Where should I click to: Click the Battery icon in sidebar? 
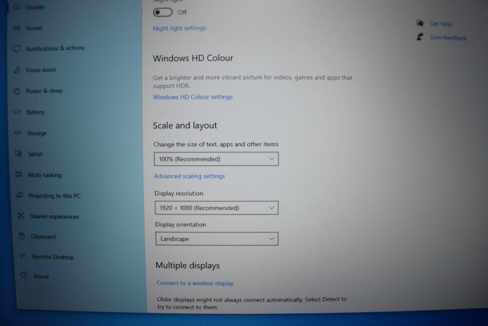18,112
